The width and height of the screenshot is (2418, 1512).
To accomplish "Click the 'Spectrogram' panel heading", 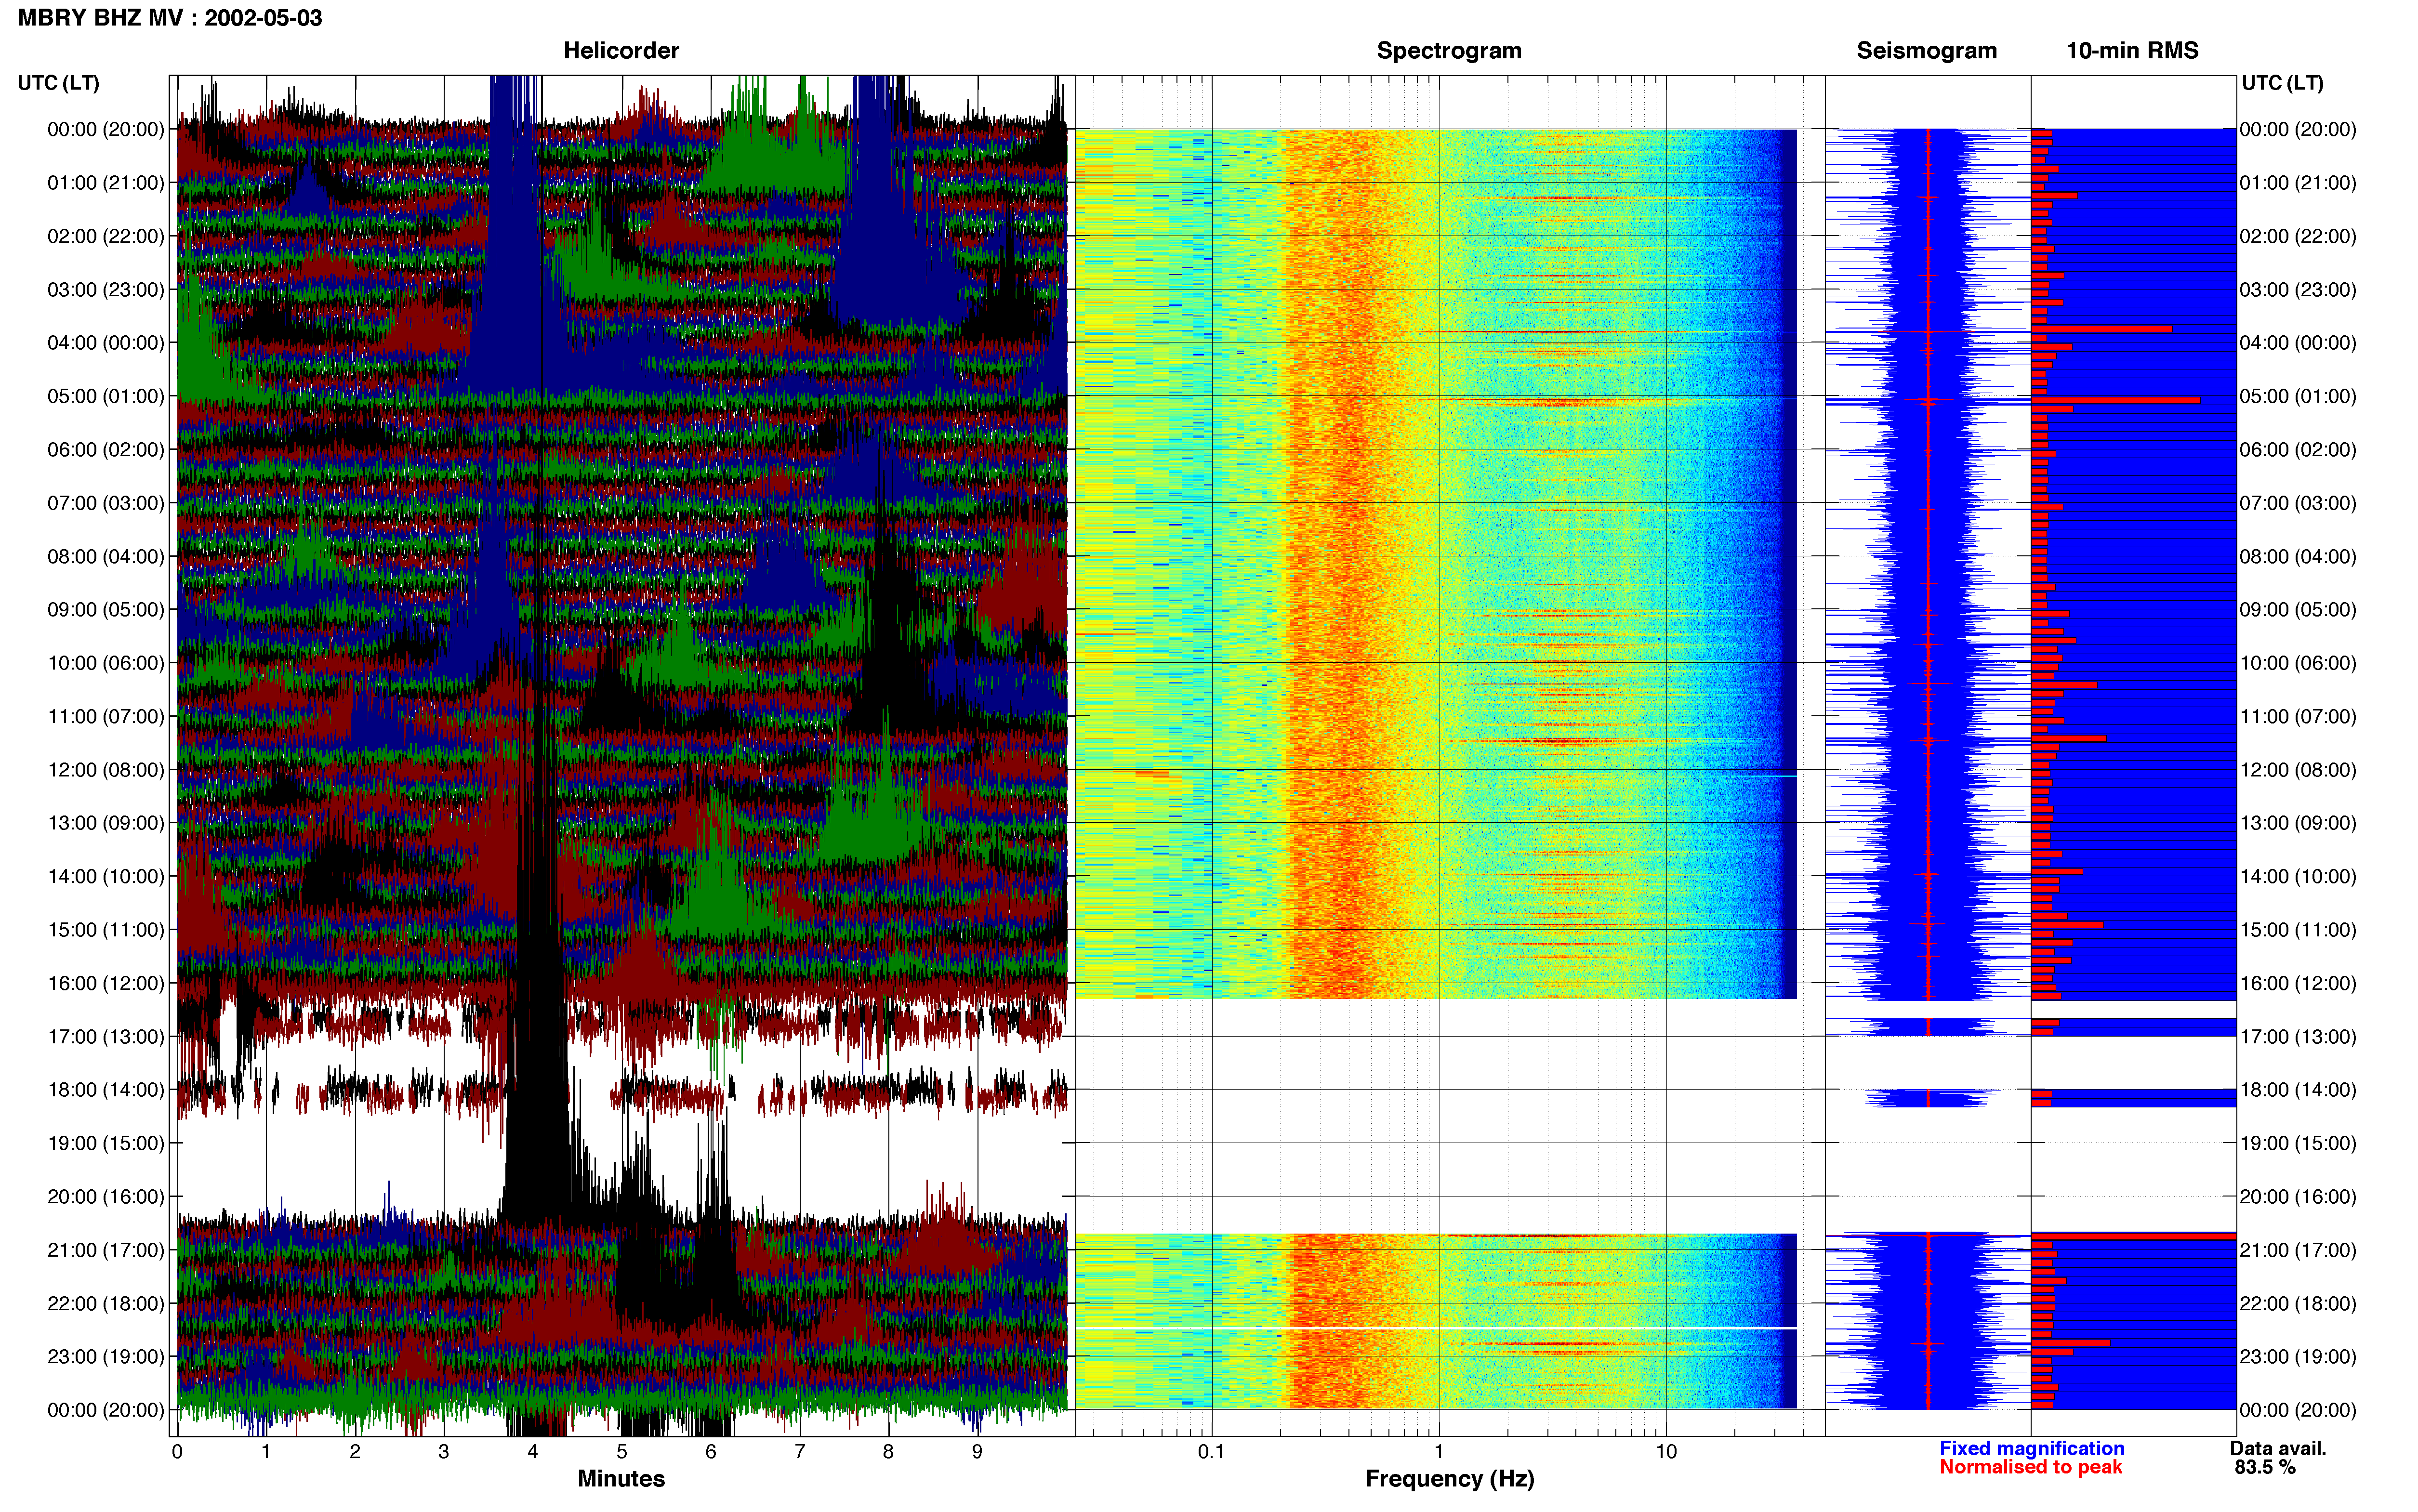I will pyautogui.click(x=1449, y=51).
